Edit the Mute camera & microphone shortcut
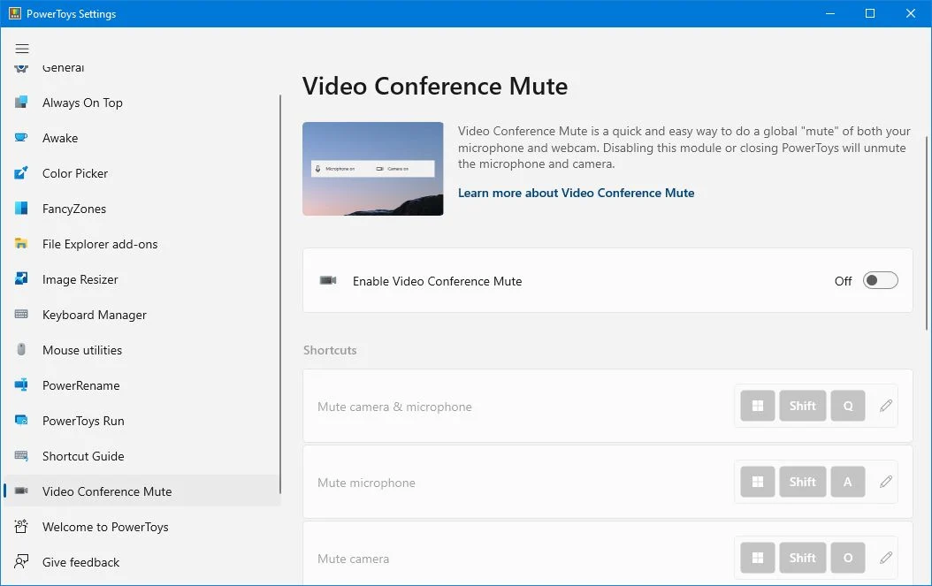Screen dimensions: 932x586 coord(886,406)
